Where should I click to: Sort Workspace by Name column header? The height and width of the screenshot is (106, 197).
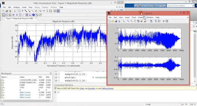pos(10,77)
